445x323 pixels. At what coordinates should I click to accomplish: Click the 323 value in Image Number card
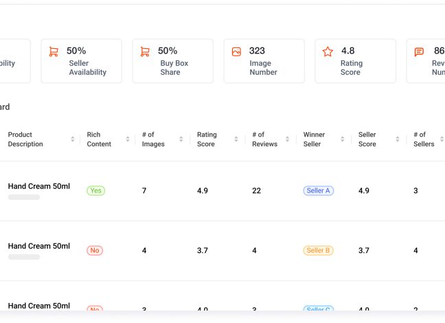coord(257,51)
